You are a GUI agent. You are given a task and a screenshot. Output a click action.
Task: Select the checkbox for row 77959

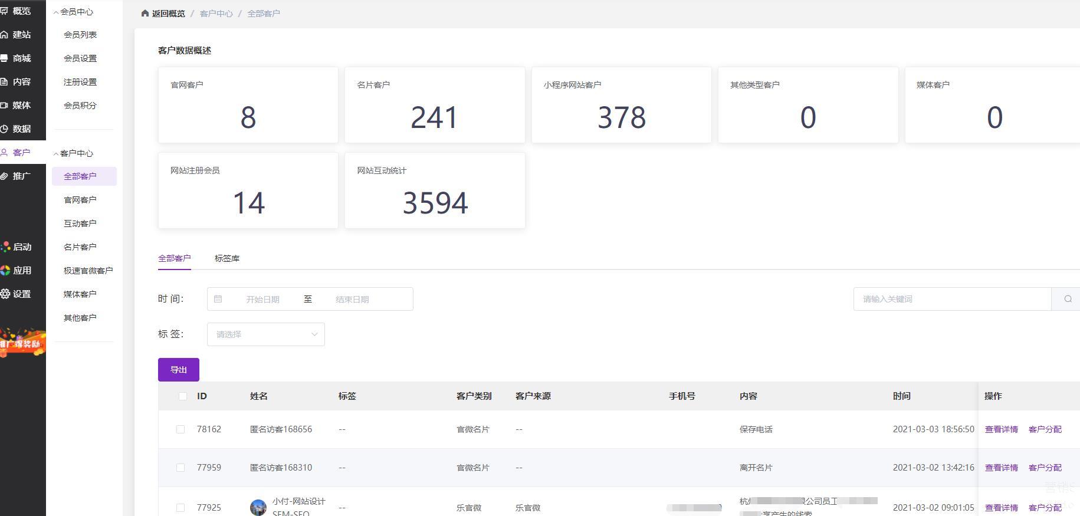(180, 468)
